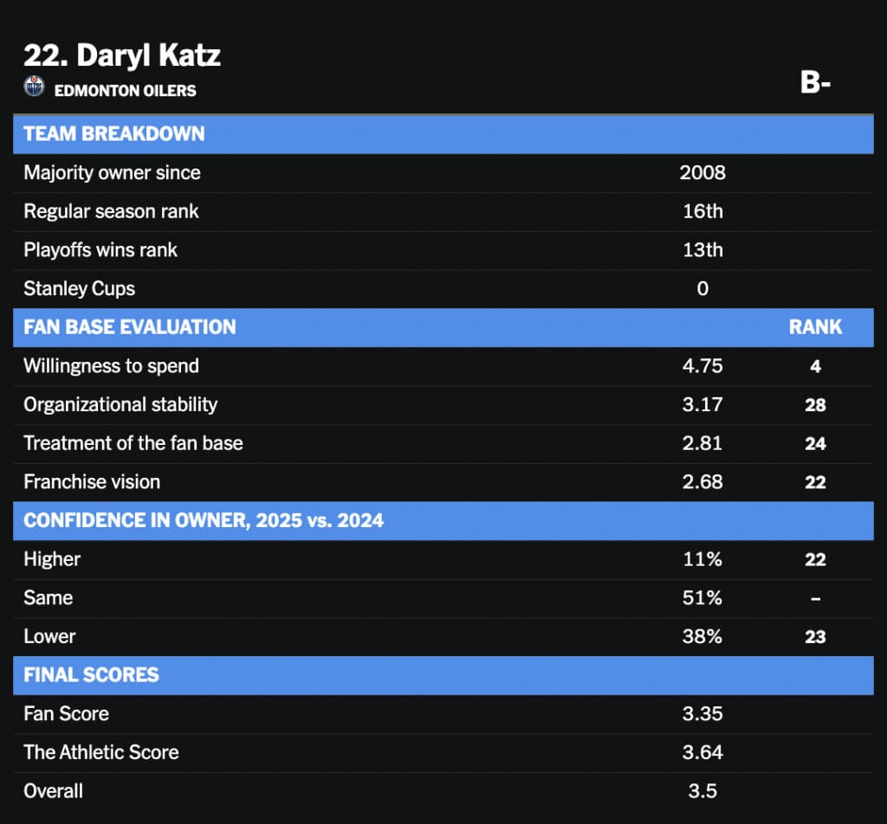
Task: Select the FAN BASE EVALUATION section header
Action: pyautogui.click(x=130, y=327)
